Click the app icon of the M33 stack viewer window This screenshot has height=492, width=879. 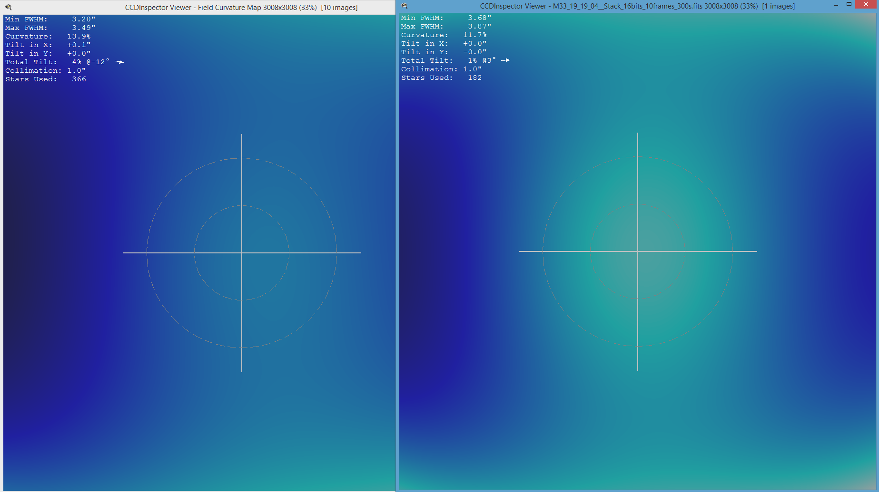(404, 6)
